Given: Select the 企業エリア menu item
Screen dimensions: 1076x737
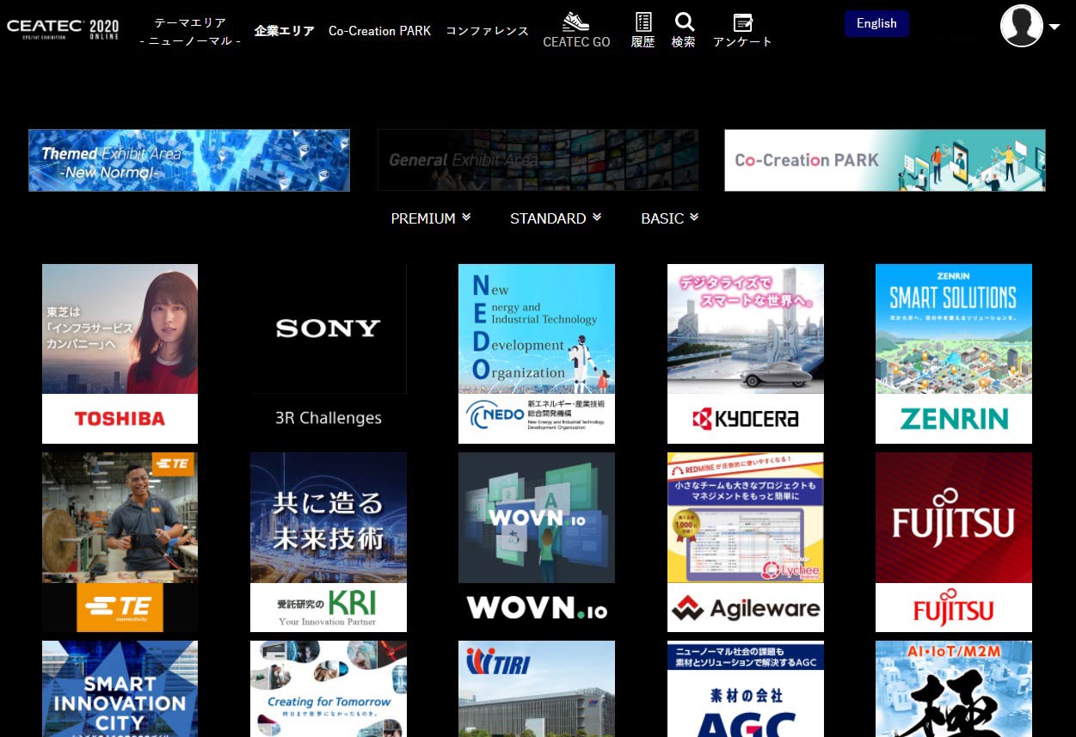Looking at the screenshot, I should (284, 31).
